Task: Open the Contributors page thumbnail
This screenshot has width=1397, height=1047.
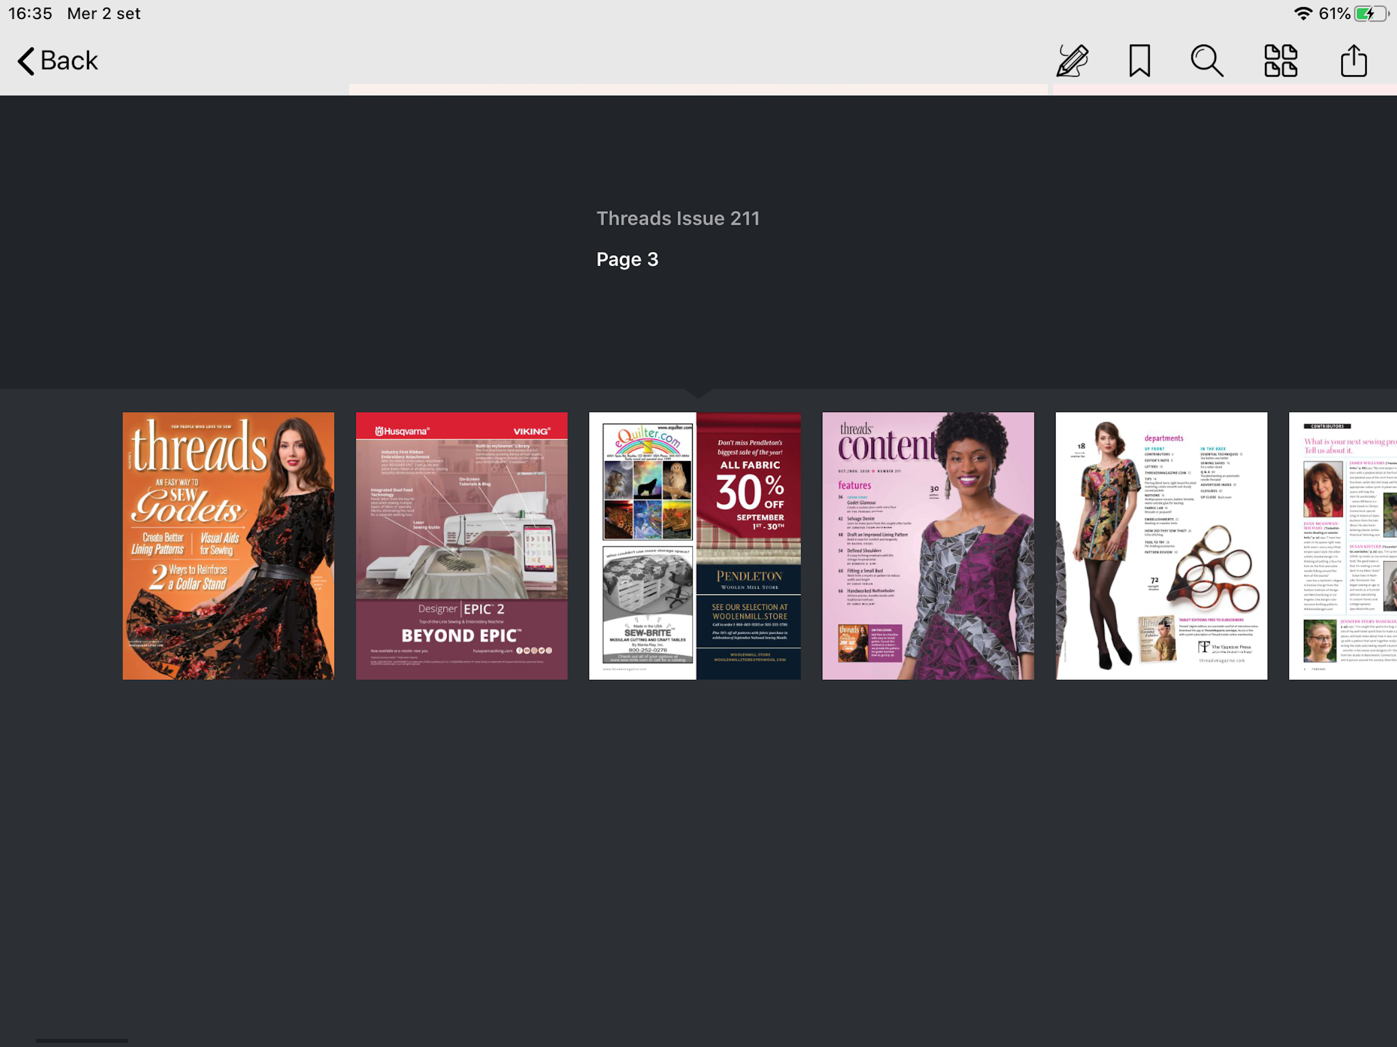Action: coord(1342,545)
